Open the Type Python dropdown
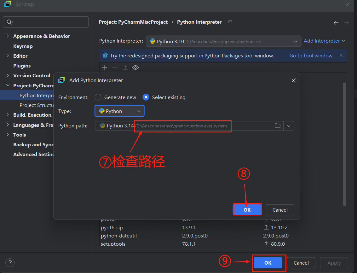 119,111
